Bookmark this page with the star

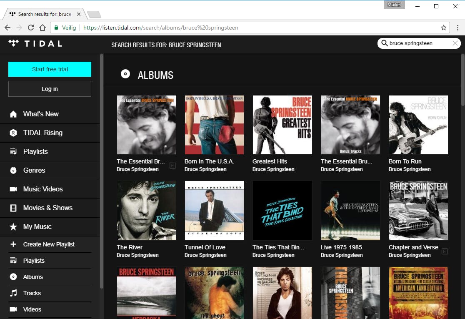(444, 28)
